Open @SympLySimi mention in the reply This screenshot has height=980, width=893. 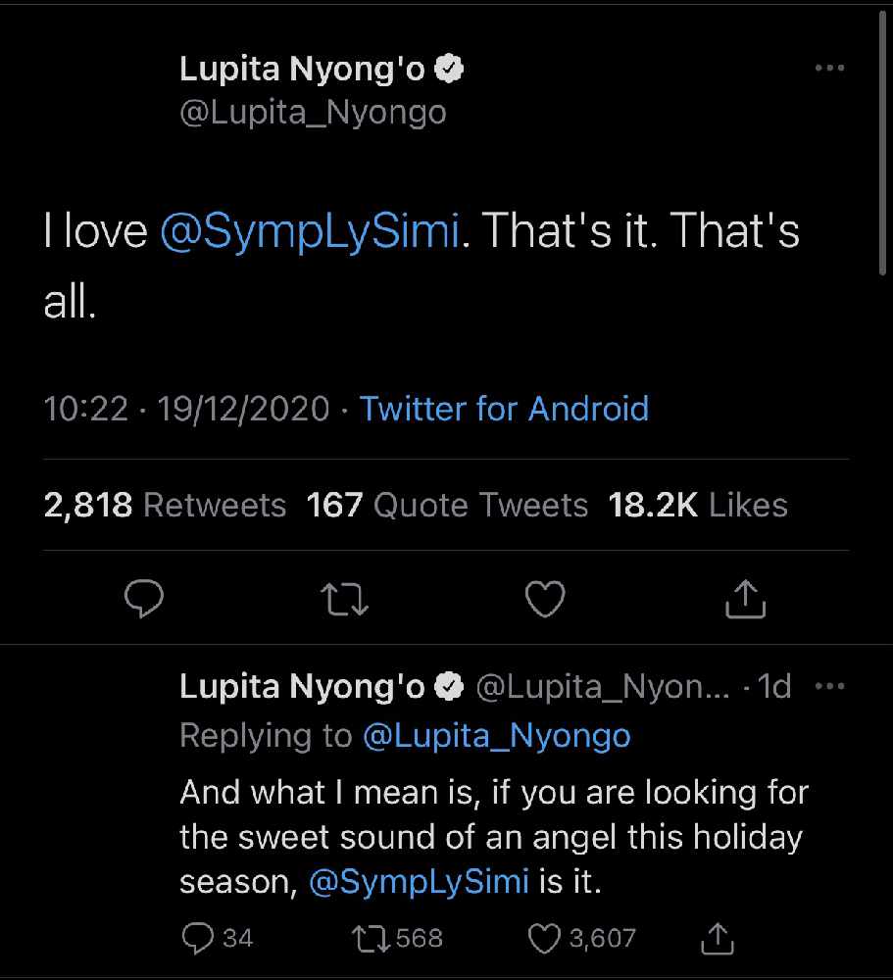pyautogui.click(x=419, y=882)
